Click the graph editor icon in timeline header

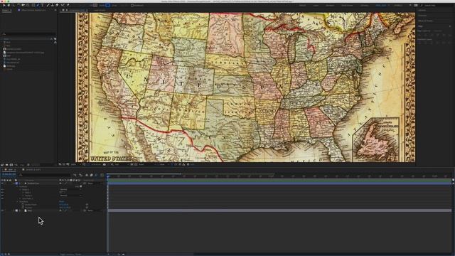[x=102, y=175]
